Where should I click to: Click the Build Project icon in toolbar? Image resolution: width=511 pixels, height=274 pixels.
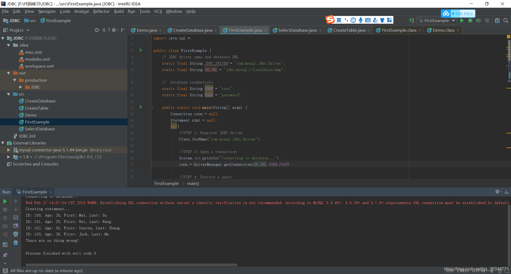tap(411, 20)
